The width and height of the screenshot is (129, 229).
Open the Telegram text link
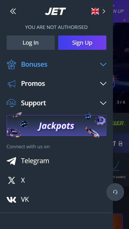[x=35, y=161]
